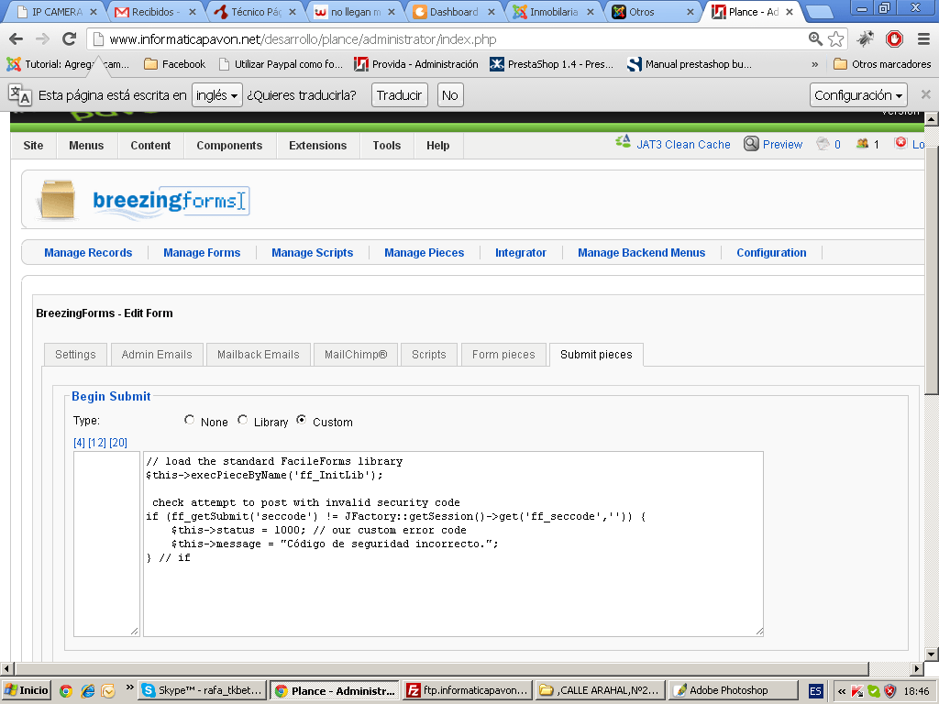Image resolution: width=939 pixels, height=704 pixels.
Task: Expand quick launch overflow chevron
Action: (x=129, y=687)
